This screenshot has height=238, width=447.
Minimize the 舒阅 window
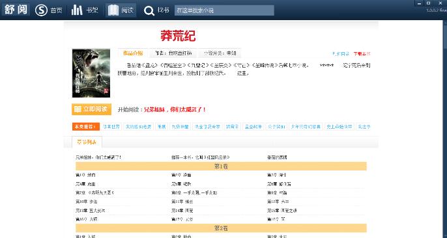[419, 3]
